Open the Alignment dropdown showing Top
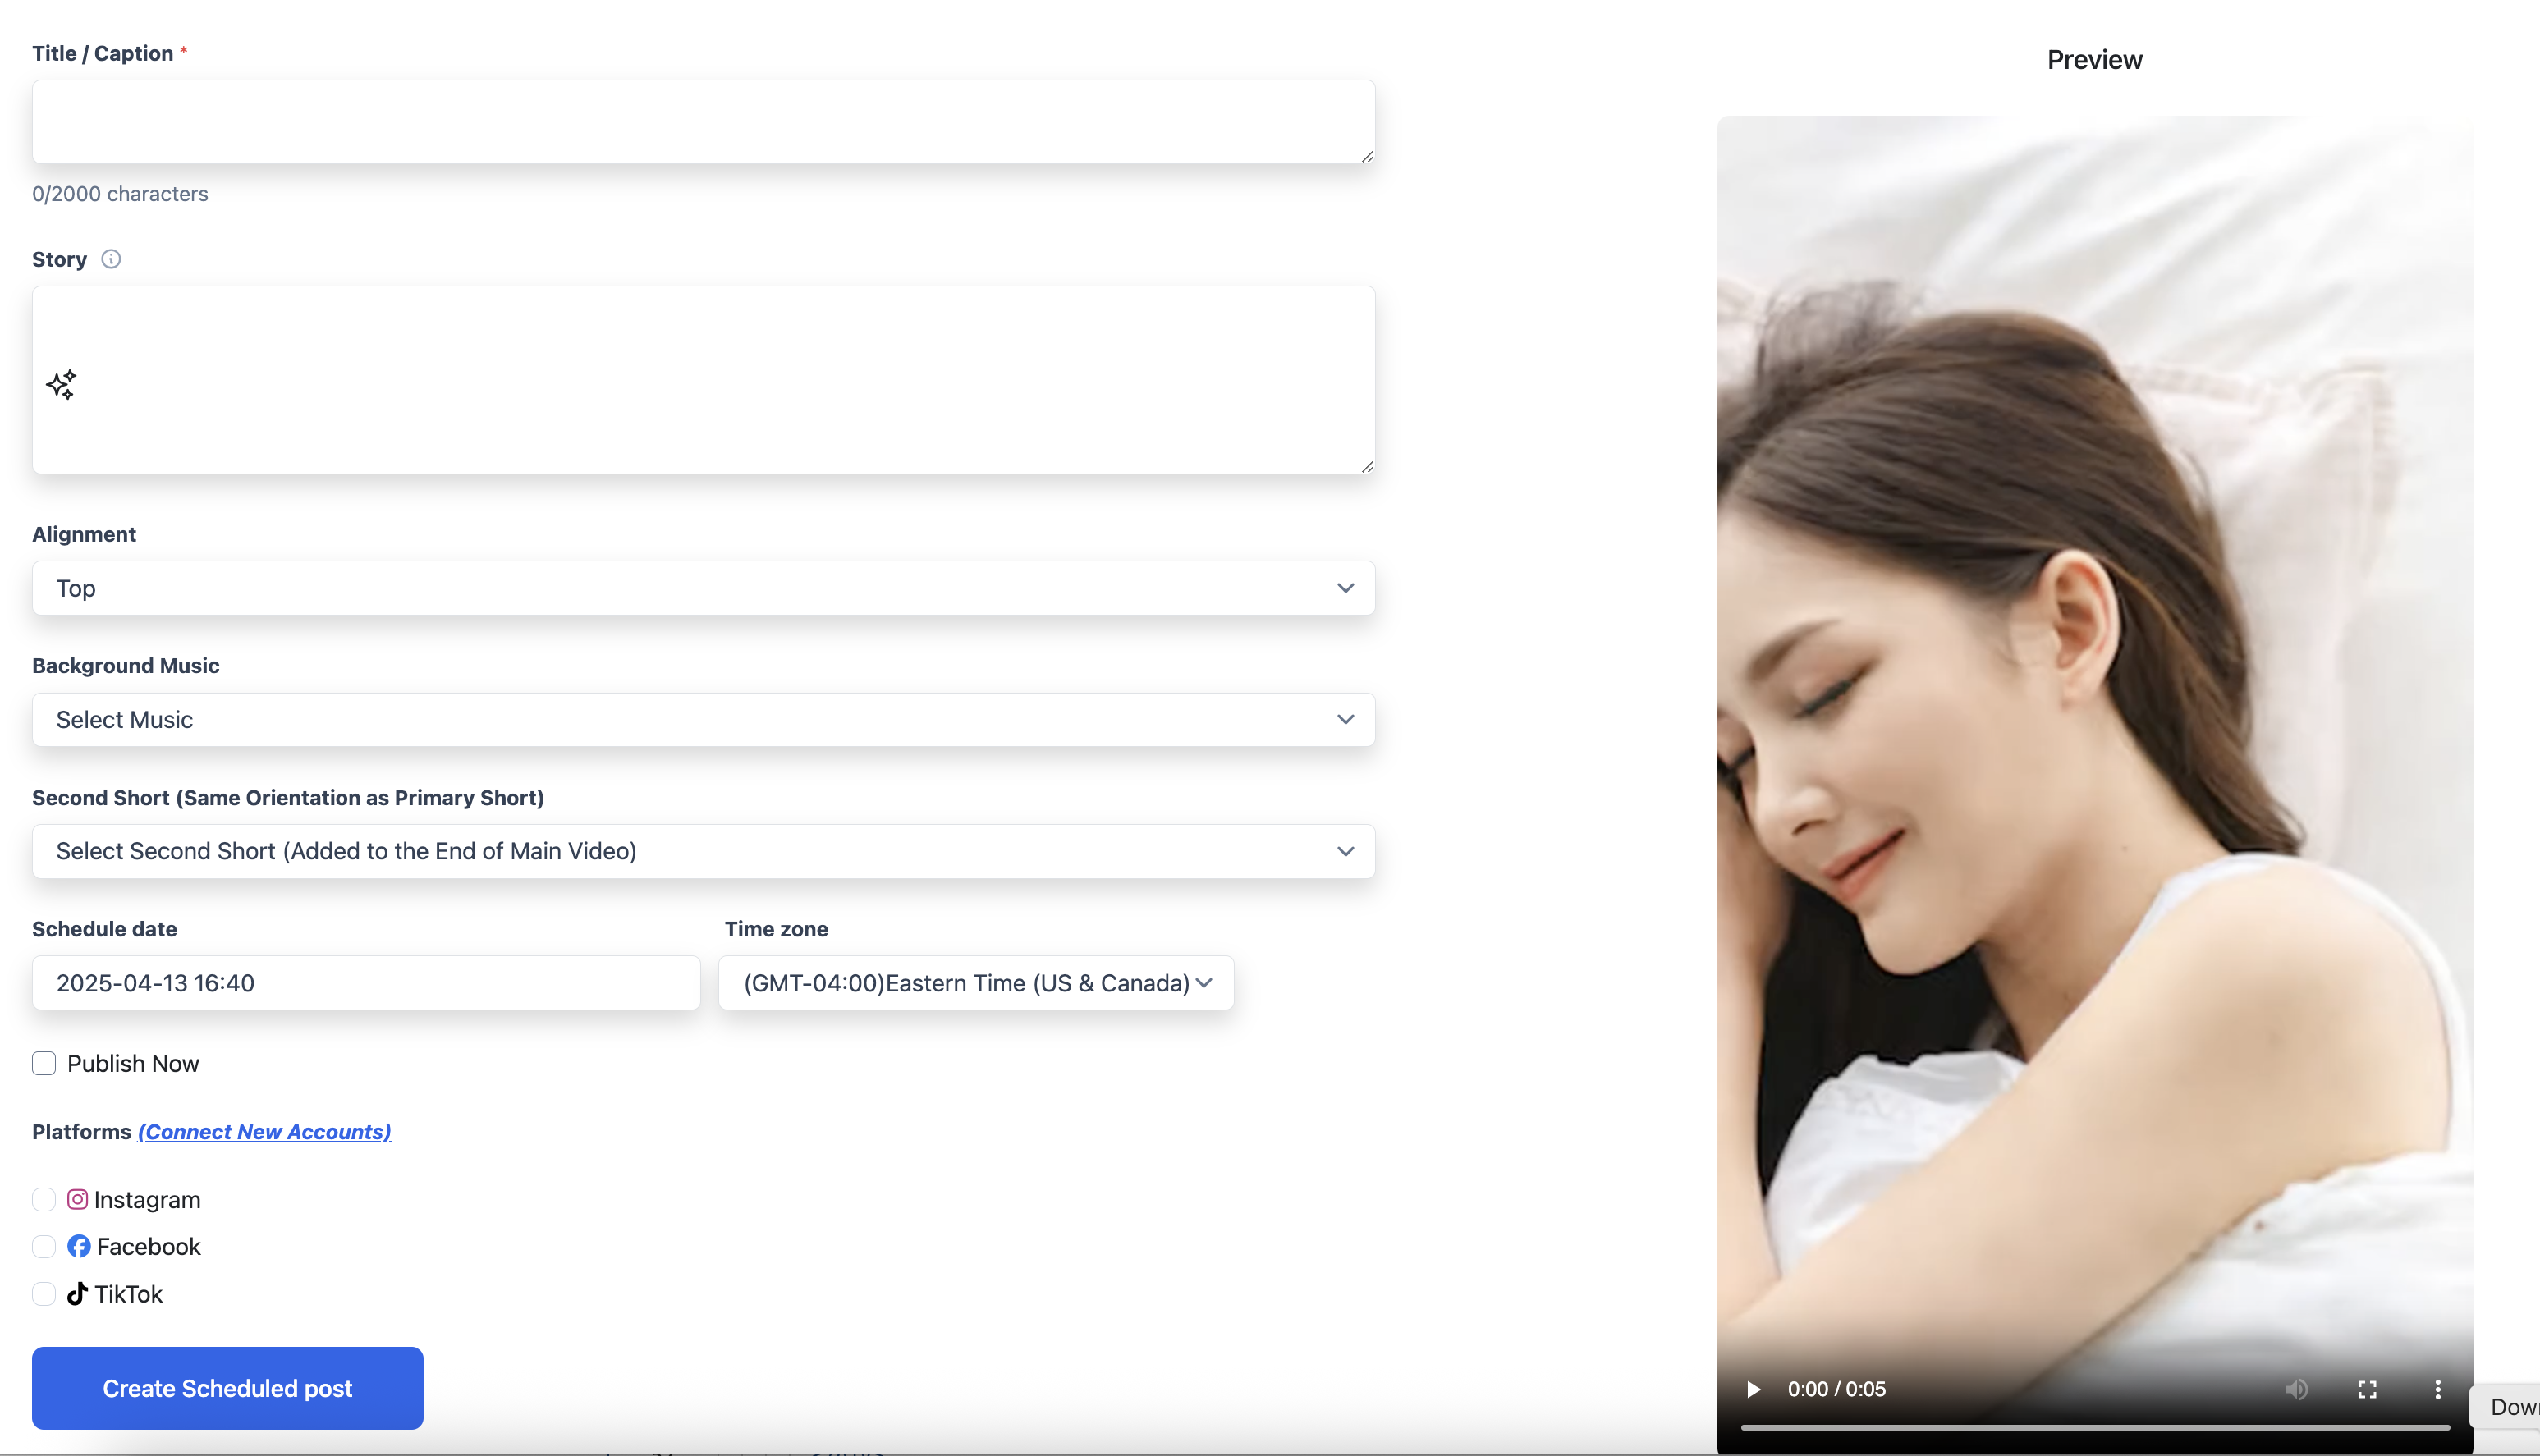 coord(703,588)
